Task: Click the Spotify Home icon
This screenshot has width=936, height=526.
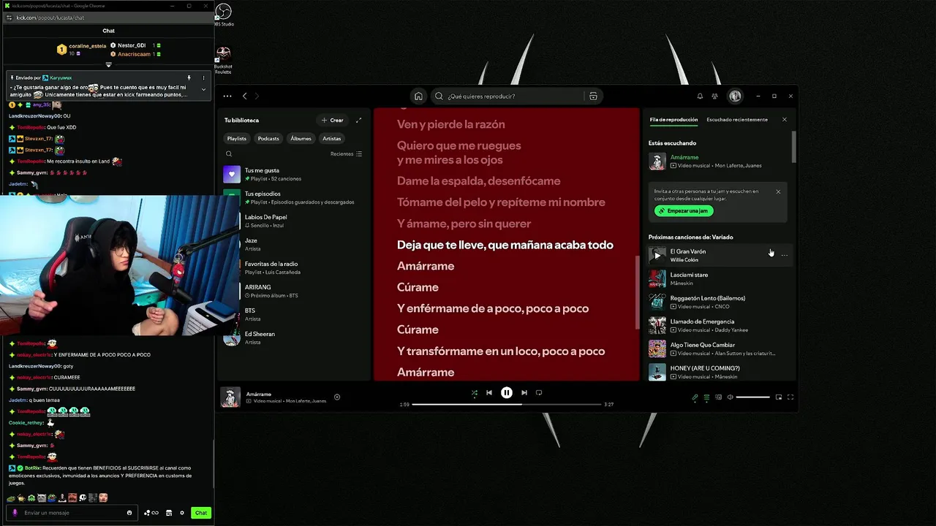Action: pos(418,96)
